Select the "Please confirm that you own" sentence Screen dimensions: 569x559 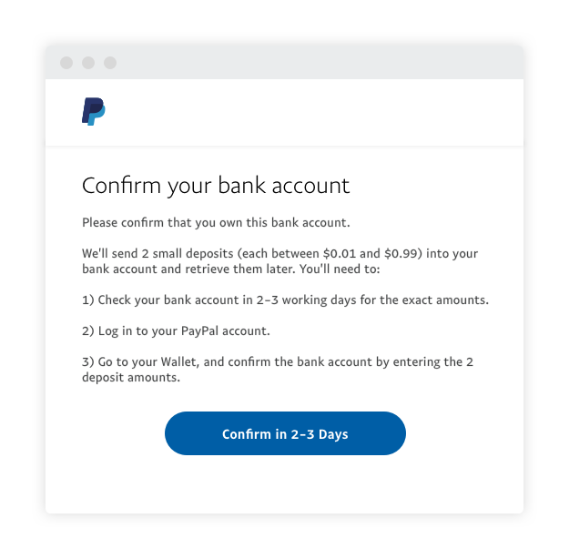[216, 223]
